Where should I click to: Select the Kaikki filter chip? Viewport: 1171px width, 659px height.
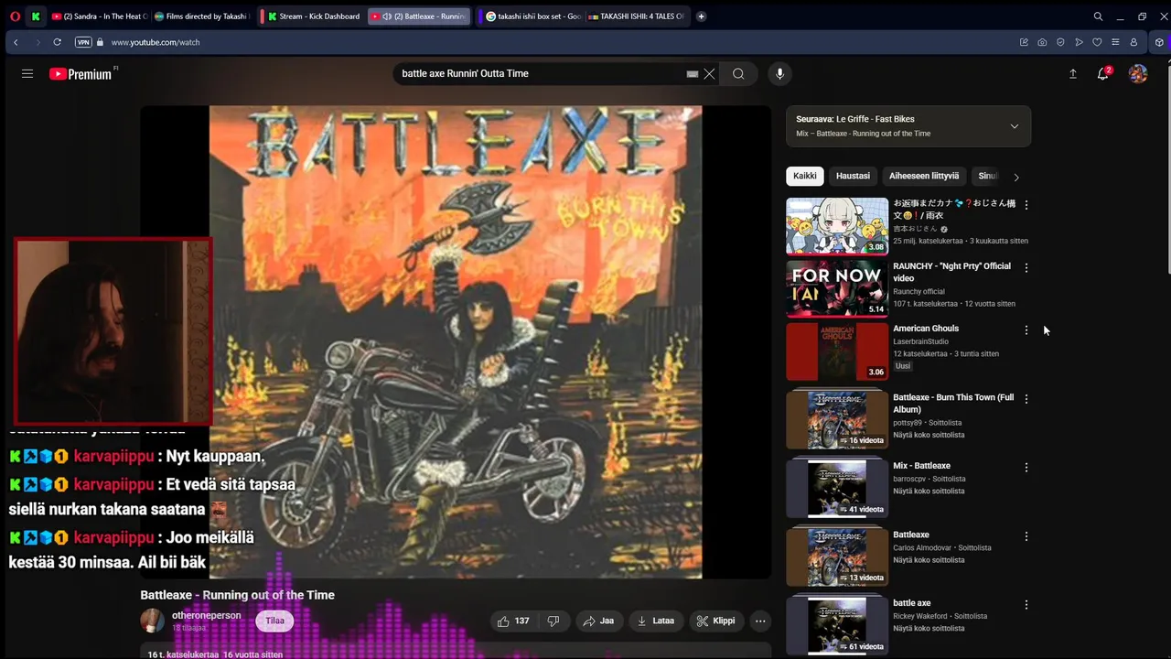click(805, 176)
